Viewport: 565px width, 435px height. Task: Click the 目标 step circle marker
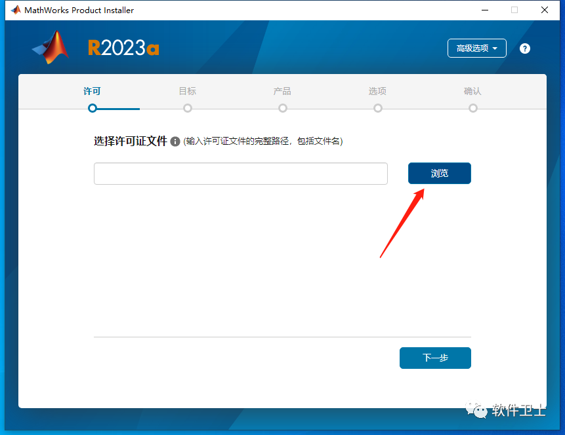click(188, 108)
